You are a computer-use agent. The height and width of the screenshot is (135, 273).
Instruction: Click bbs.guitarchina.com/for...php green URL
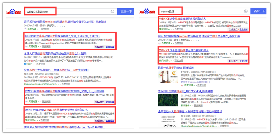(x=40, y=84)
